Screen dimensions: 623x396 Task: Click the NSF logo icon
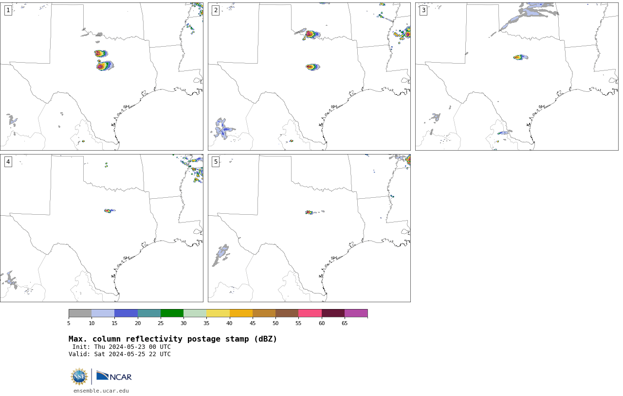[79, 377]
